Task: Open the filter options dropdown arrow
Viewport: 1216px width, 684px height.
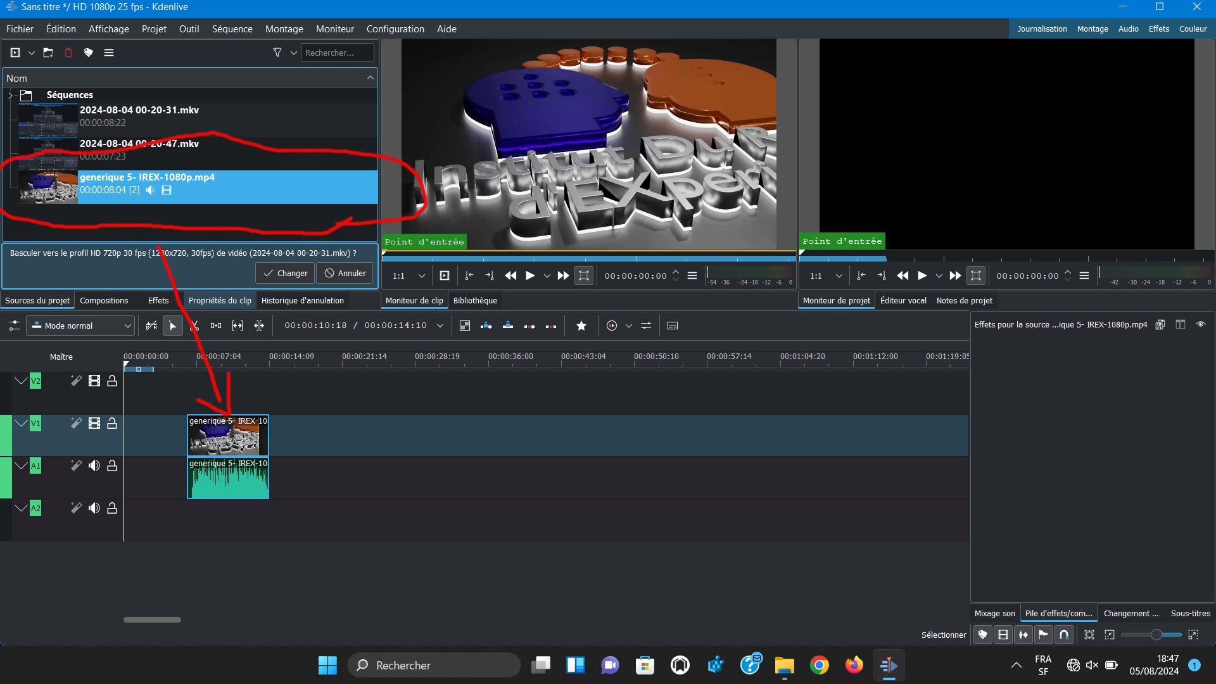Action: [x=294, y=53]
